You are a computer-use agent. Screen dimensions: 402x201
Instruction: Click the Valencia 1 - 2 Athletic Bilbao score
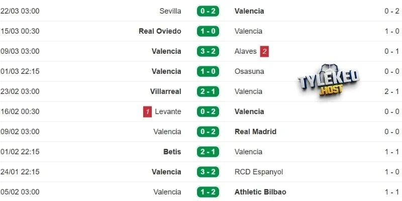208,192
